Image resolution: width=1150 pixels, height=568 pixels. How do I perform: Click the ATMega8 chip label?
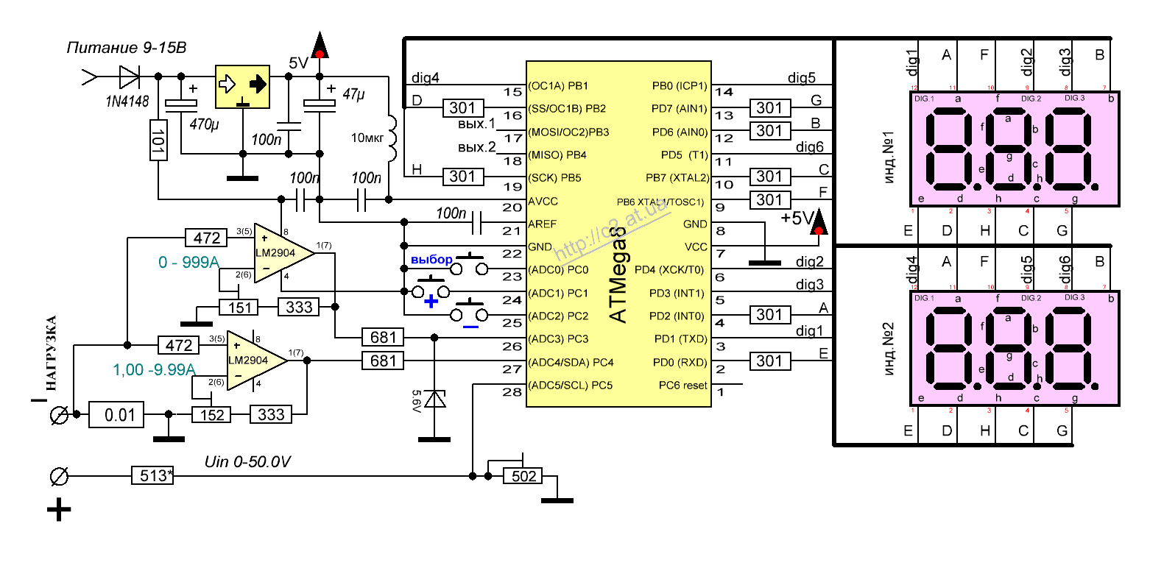click(619, 274)
